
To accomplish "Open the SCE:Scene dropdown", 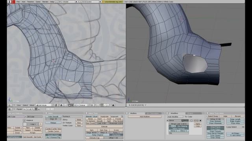I will (x=81, y=2).
